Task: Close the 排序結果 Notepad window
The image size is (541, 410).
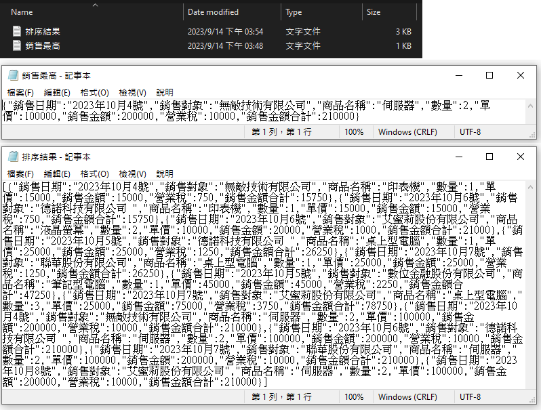Action: [521, 157]
